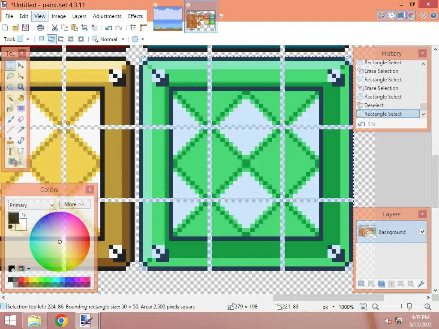Select the Gradient tool

pyautogui.click(x=21, y=108)
